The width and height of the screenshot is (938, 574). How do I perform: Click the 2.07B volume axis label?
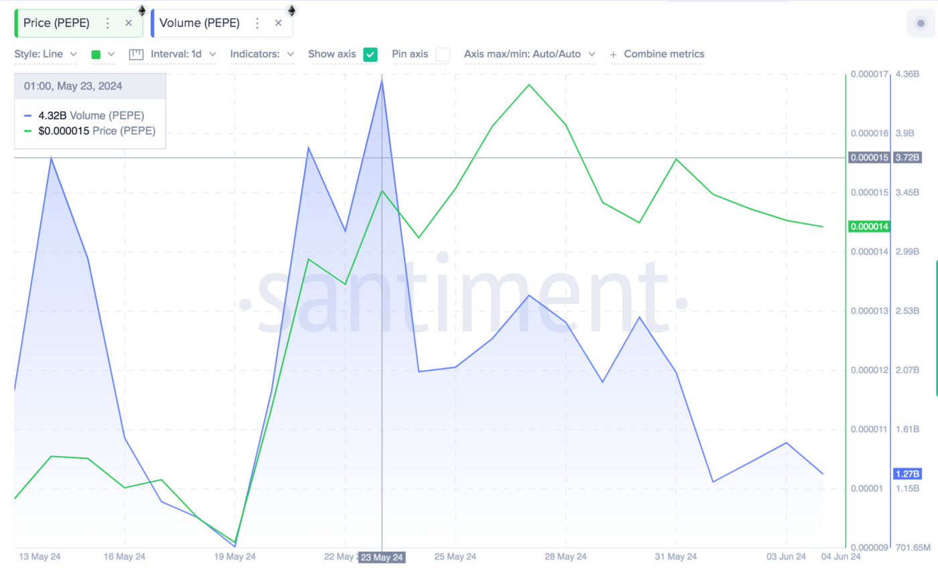[x=907, y=370]
